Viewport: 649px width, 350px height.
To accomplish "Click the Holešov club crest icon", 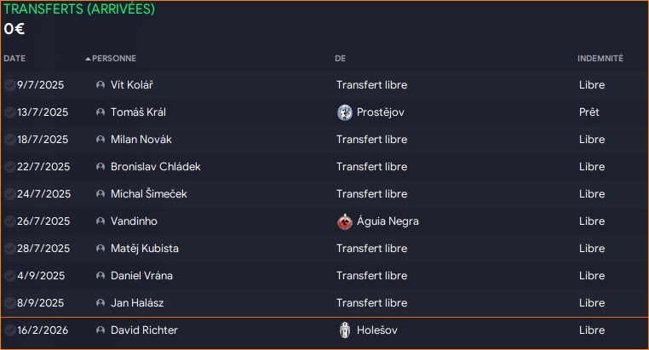I will pyautogui.click(x=344, y=330).
